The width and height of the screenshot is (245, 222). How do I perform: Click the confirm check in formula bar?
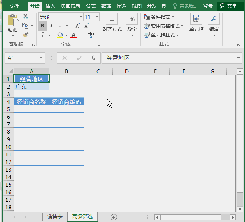(79, 58)
